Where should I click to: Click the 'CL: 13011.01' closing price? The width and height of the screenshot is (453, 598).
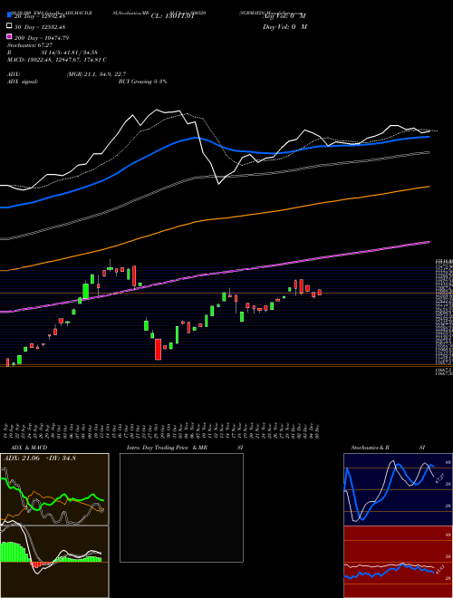click(x=173, y=16)
